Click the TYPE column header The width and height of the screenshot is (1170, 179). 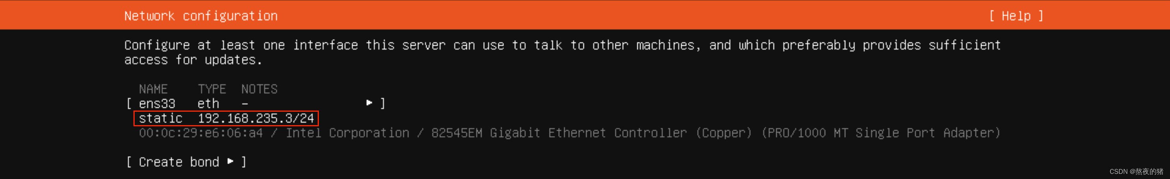point(212,89)
